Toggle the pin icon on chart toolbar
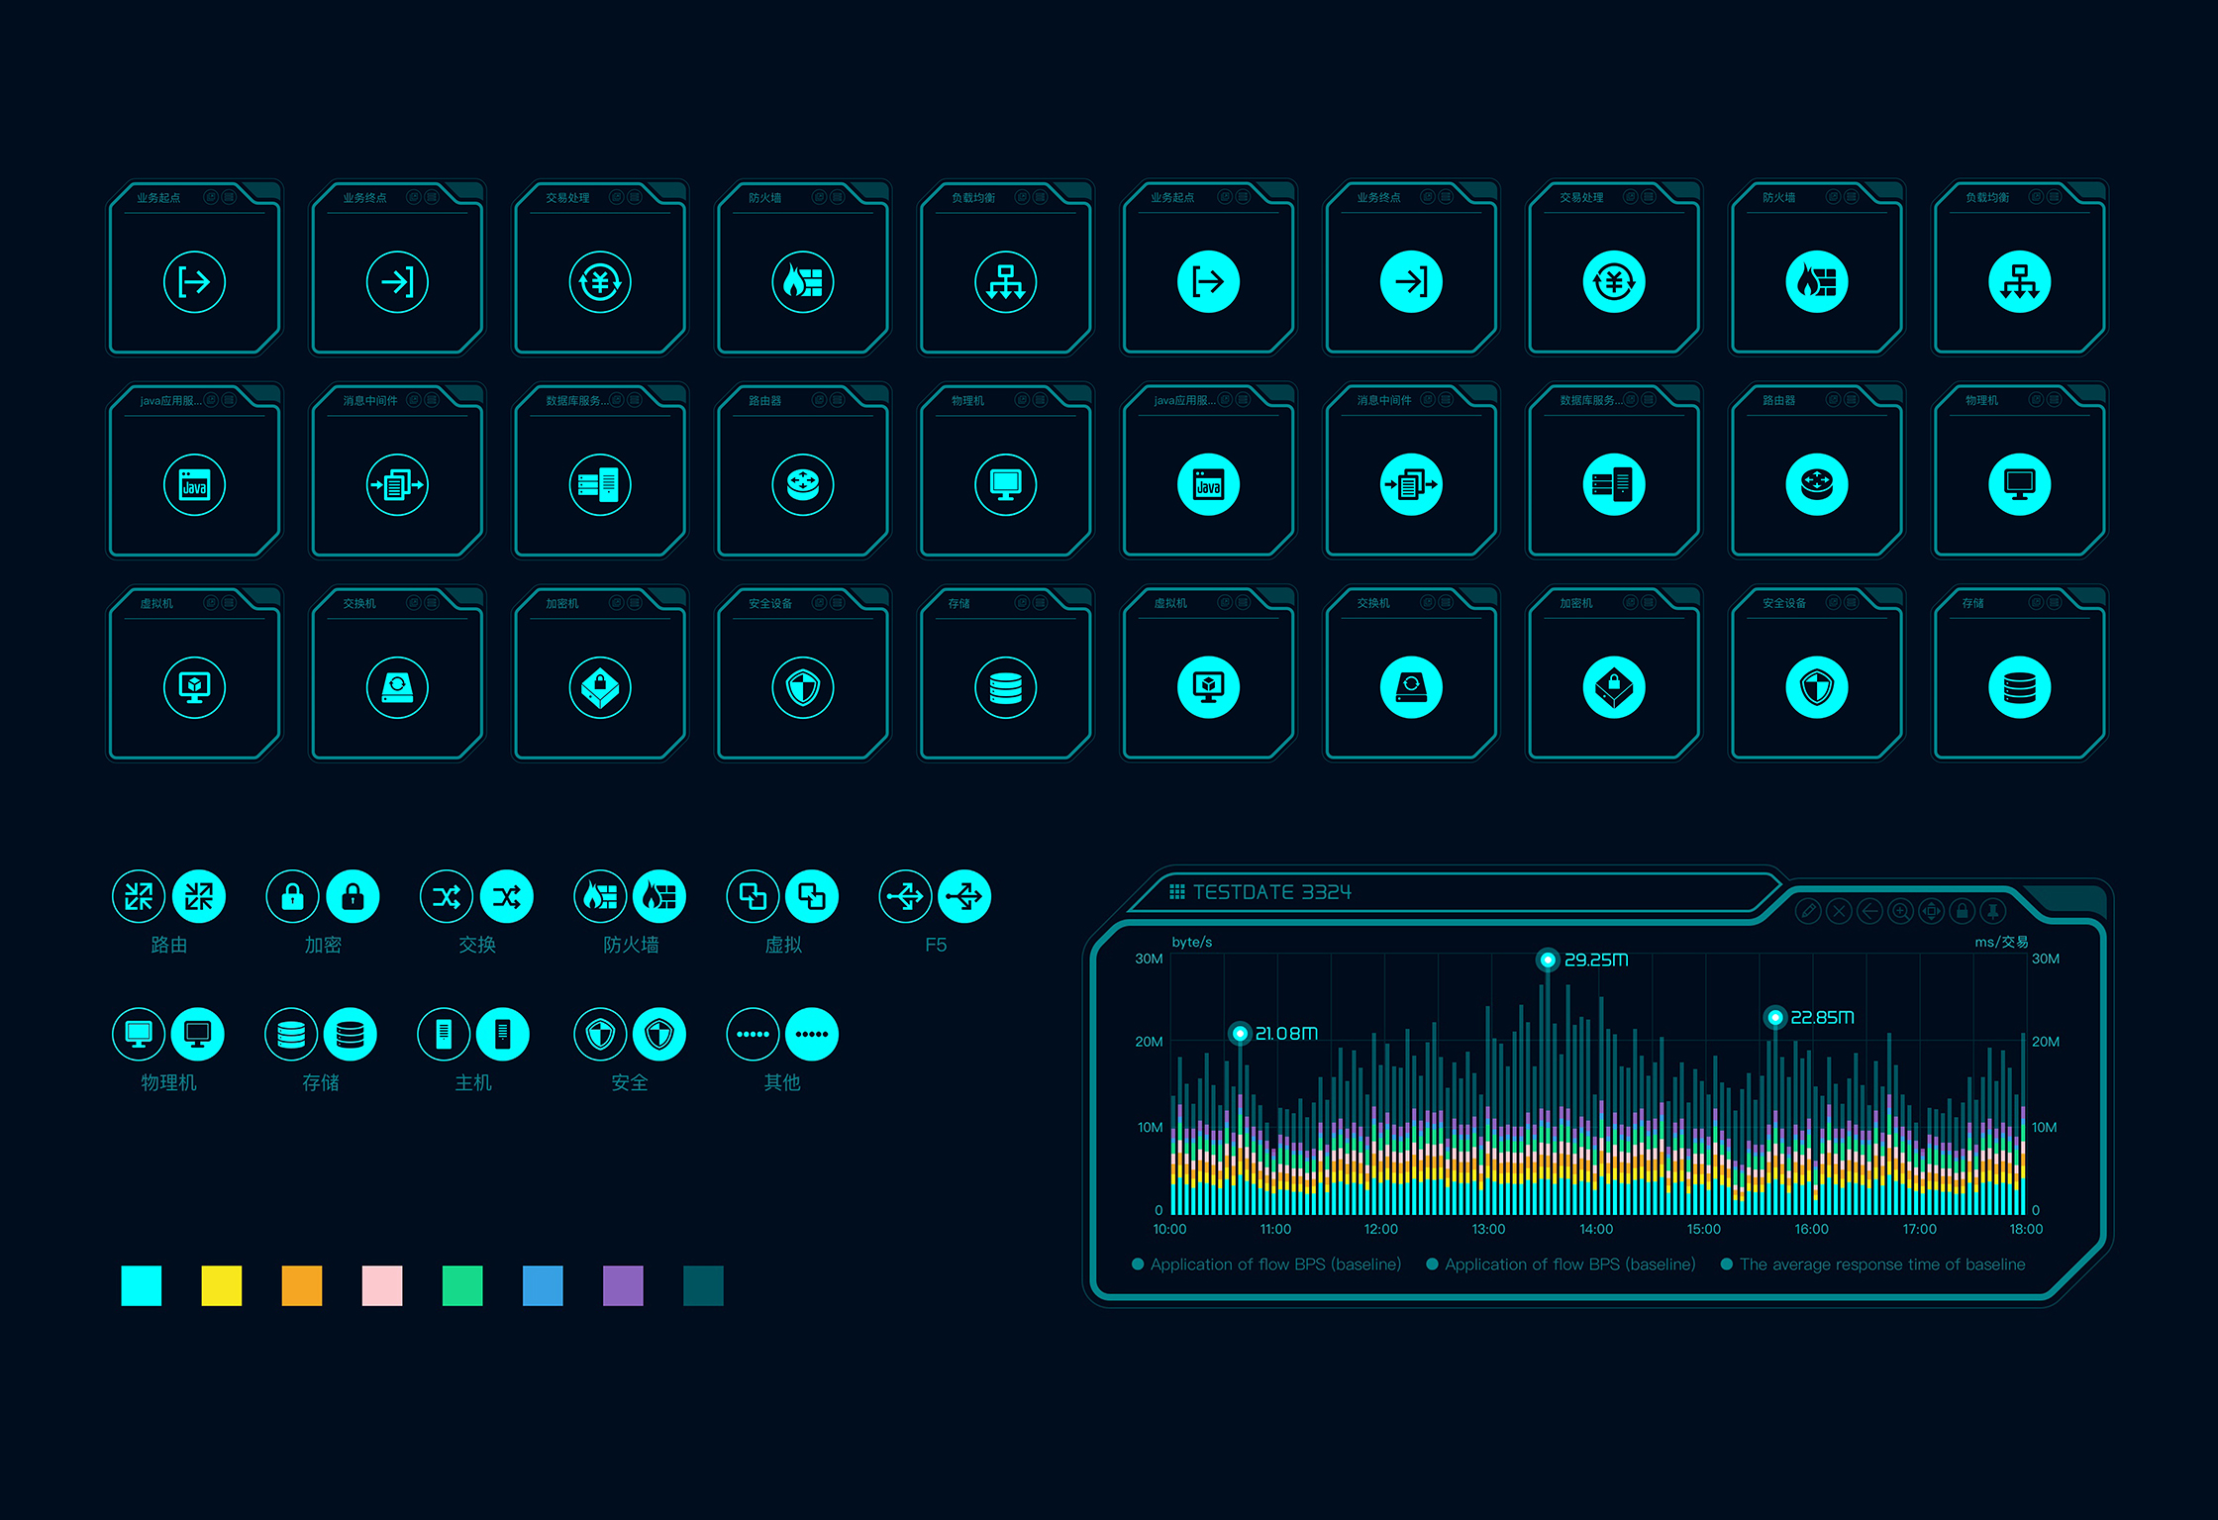 point(1992,911)
